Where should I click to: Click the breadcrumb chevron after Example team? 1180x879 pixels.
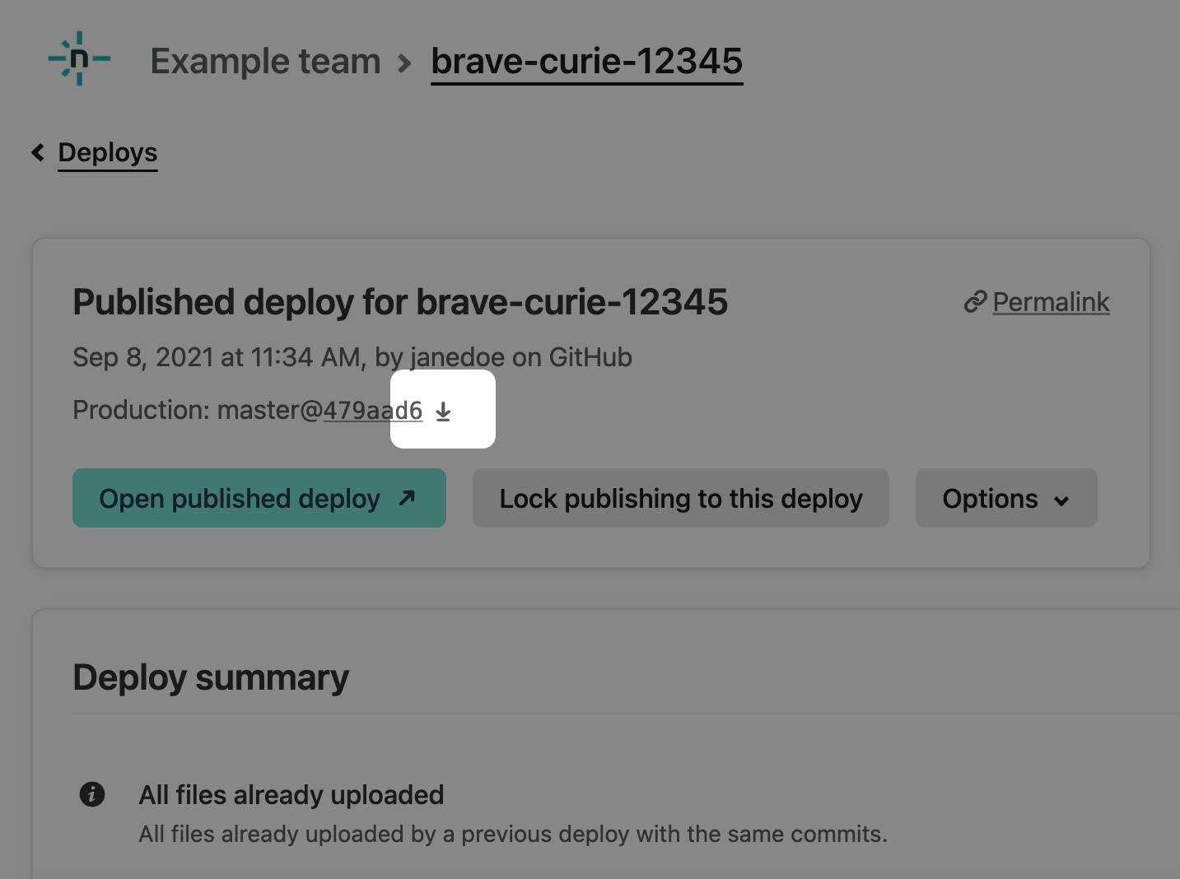click(404, 63)
